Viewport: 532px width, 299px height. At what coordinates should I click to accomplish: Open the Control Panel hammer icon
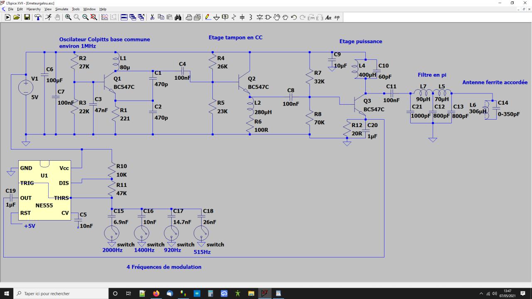point(38,17)
